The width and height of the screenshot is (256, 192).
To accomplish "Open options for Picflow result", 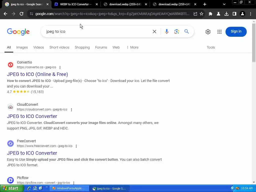I will click(x=74, y=183).
